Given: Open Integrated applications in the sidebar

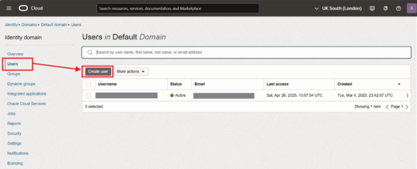Looking at the screenshot, I should 27,94.
